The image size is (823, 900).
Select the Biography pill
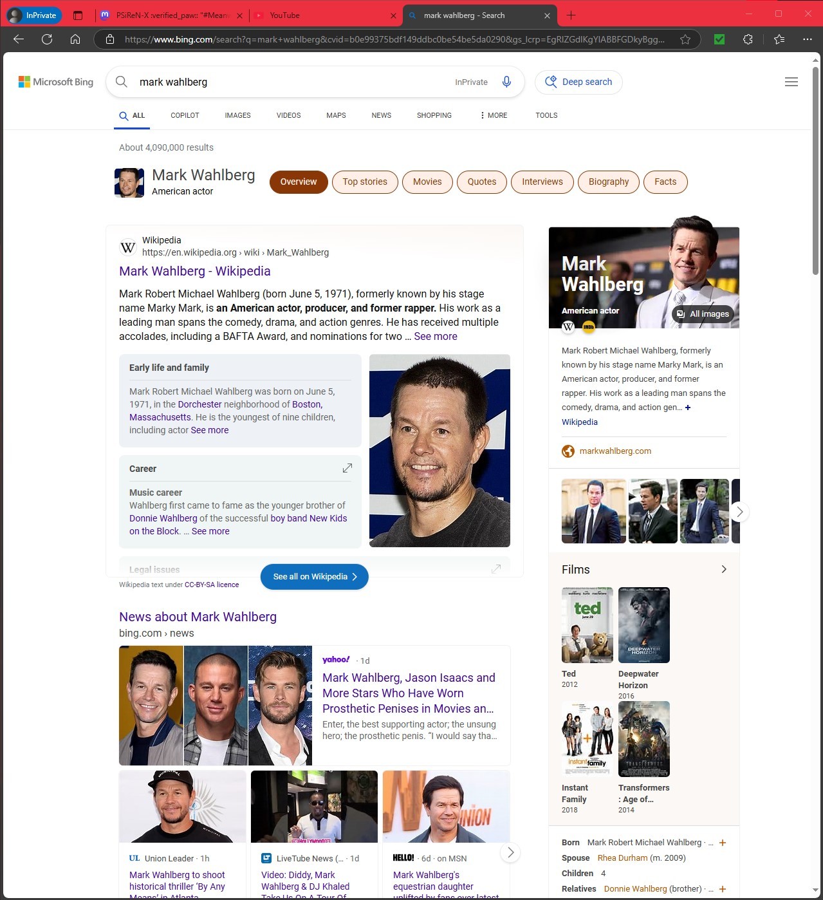[x=609, y=182]
